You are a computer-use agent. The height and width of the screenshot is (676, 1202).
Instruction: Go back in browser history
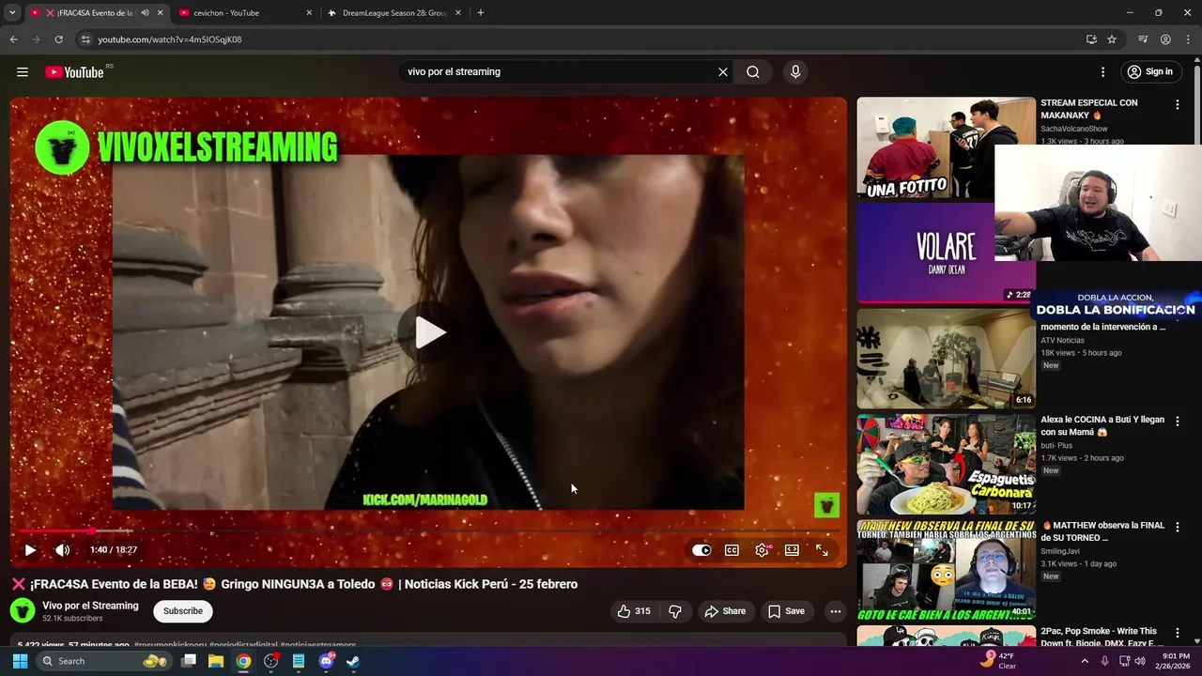(x=13, y=39)
